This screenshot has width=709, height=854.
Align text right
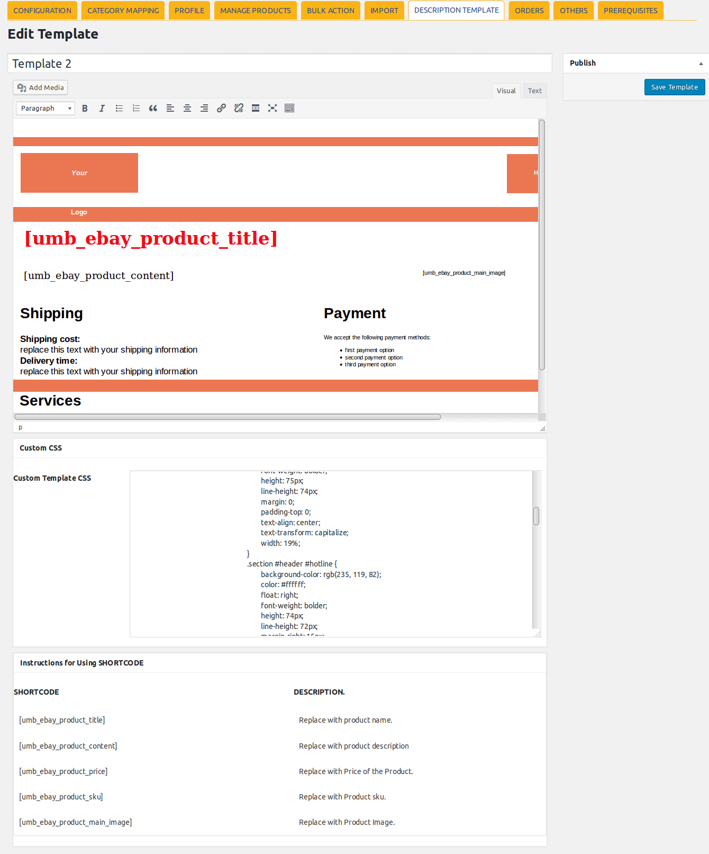click(x=204, y=108)
